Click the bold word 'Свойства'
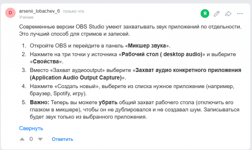Screen dimensions: 252x150 pyautogui.click(x=46, y=62)
